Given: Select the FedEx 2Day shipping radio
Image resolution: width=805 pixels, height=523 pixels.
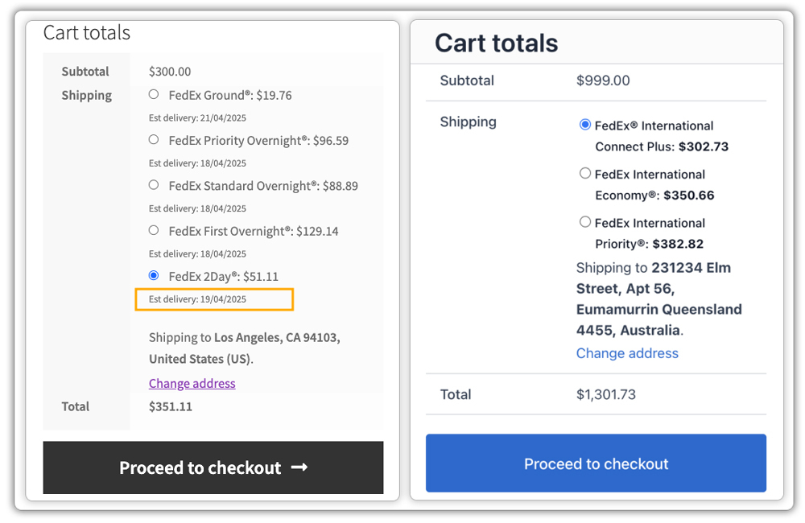Looking at the screenshot, I should [x=153, y=274].
